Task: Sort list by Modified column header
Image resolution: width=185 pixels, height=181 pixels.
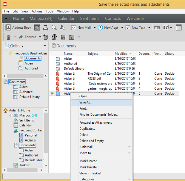Action: 121,54
